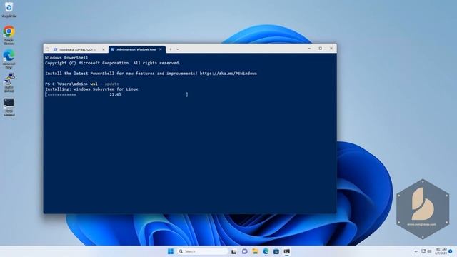Show hidden system tray icons
Viewport: 457px width, 257px height.
(416, 251)
